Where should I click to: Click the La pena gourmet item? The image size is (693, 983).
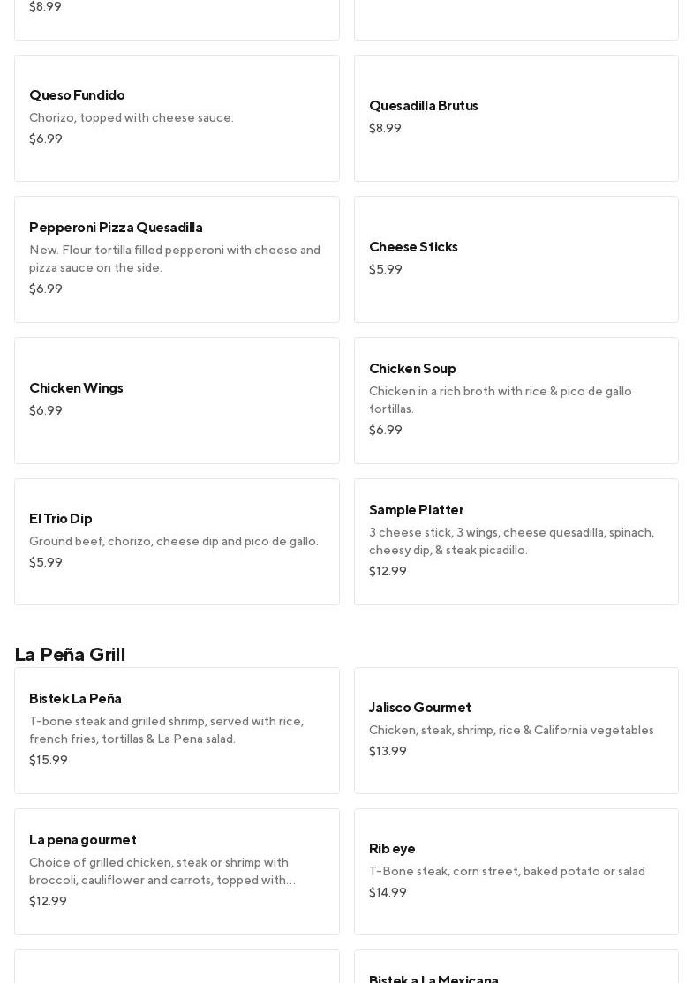[177, 872]
